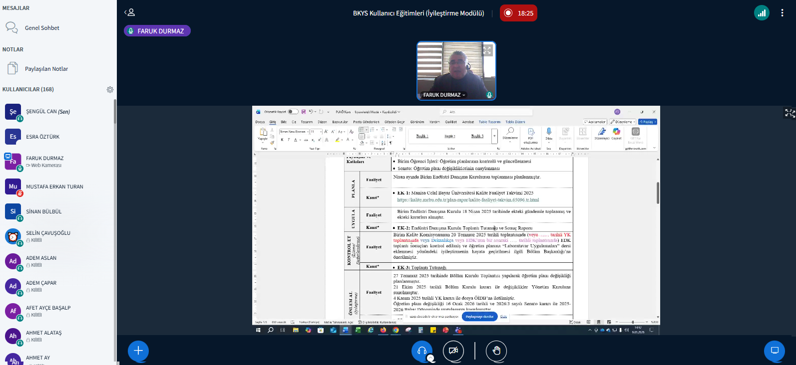
Task: Hide the user list panel
Action: click(x=130, y=12)
